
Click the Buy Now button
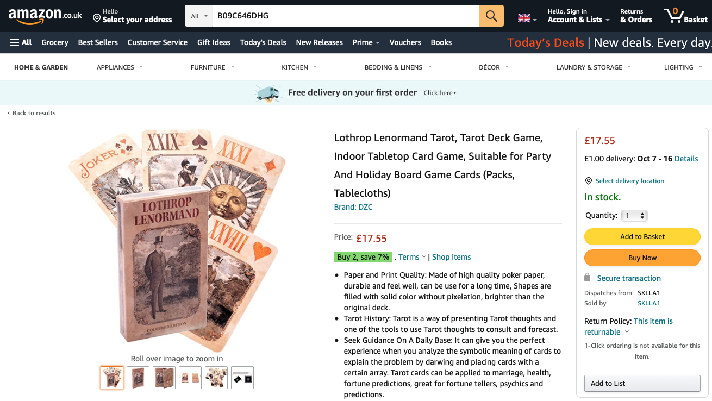point(642,258)
